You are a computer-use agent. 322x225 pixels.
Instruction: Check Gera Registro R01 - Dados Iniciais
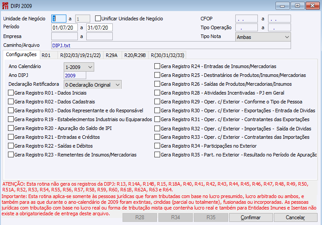[x=11, y=93]
